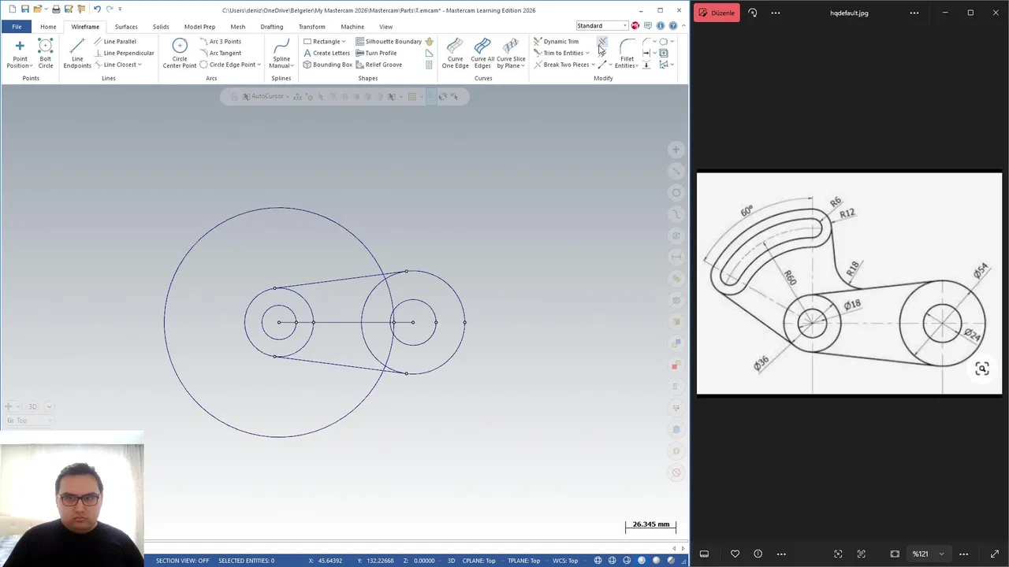Switch to the Home tab
The height and width of the screenshot is (567, 1009).
point(48,26)
